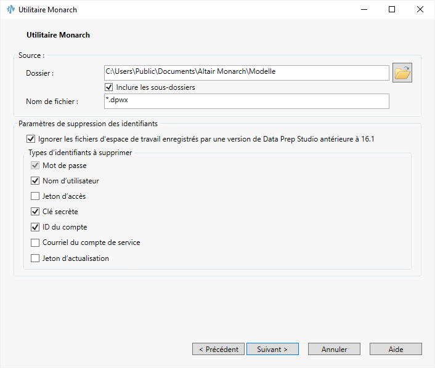435x368 pixels.
Task: Check 'Courriel du compte de service'
Action: (x=35, y=242)
